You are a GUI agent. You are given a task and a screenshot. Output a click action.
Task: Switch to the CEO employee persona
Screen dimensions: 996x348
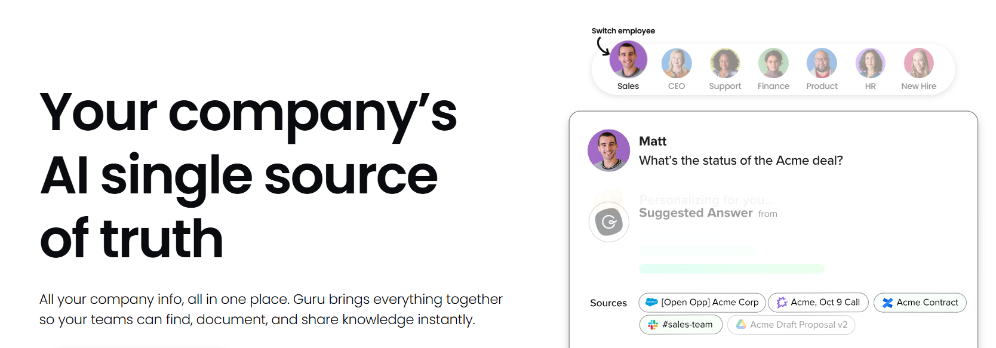(676, 63)
